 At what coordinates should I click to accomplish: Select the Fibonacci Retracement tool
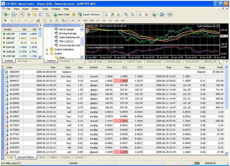[45, 20]
